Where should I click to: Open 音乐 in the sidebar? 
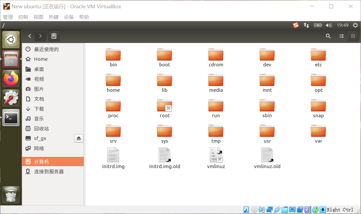53,119
